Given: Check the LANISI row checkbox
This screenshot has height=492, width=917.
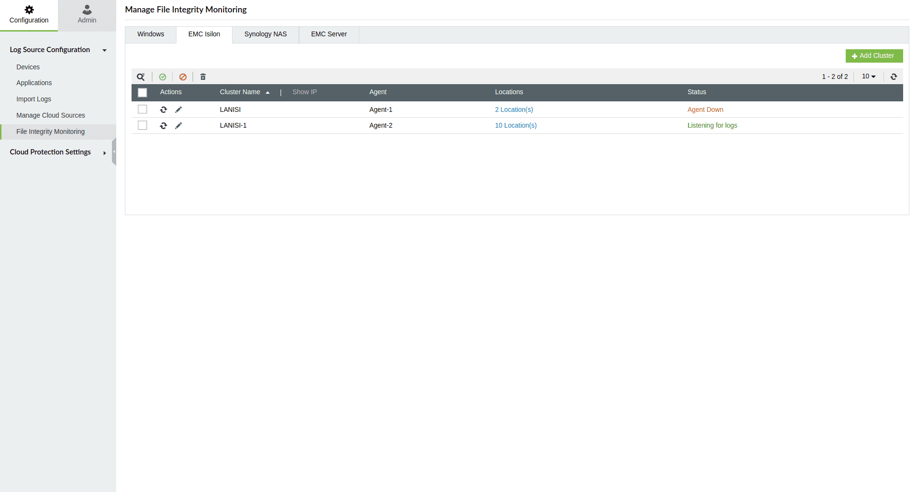Looking at the screenshot, I should coord(142,109).
